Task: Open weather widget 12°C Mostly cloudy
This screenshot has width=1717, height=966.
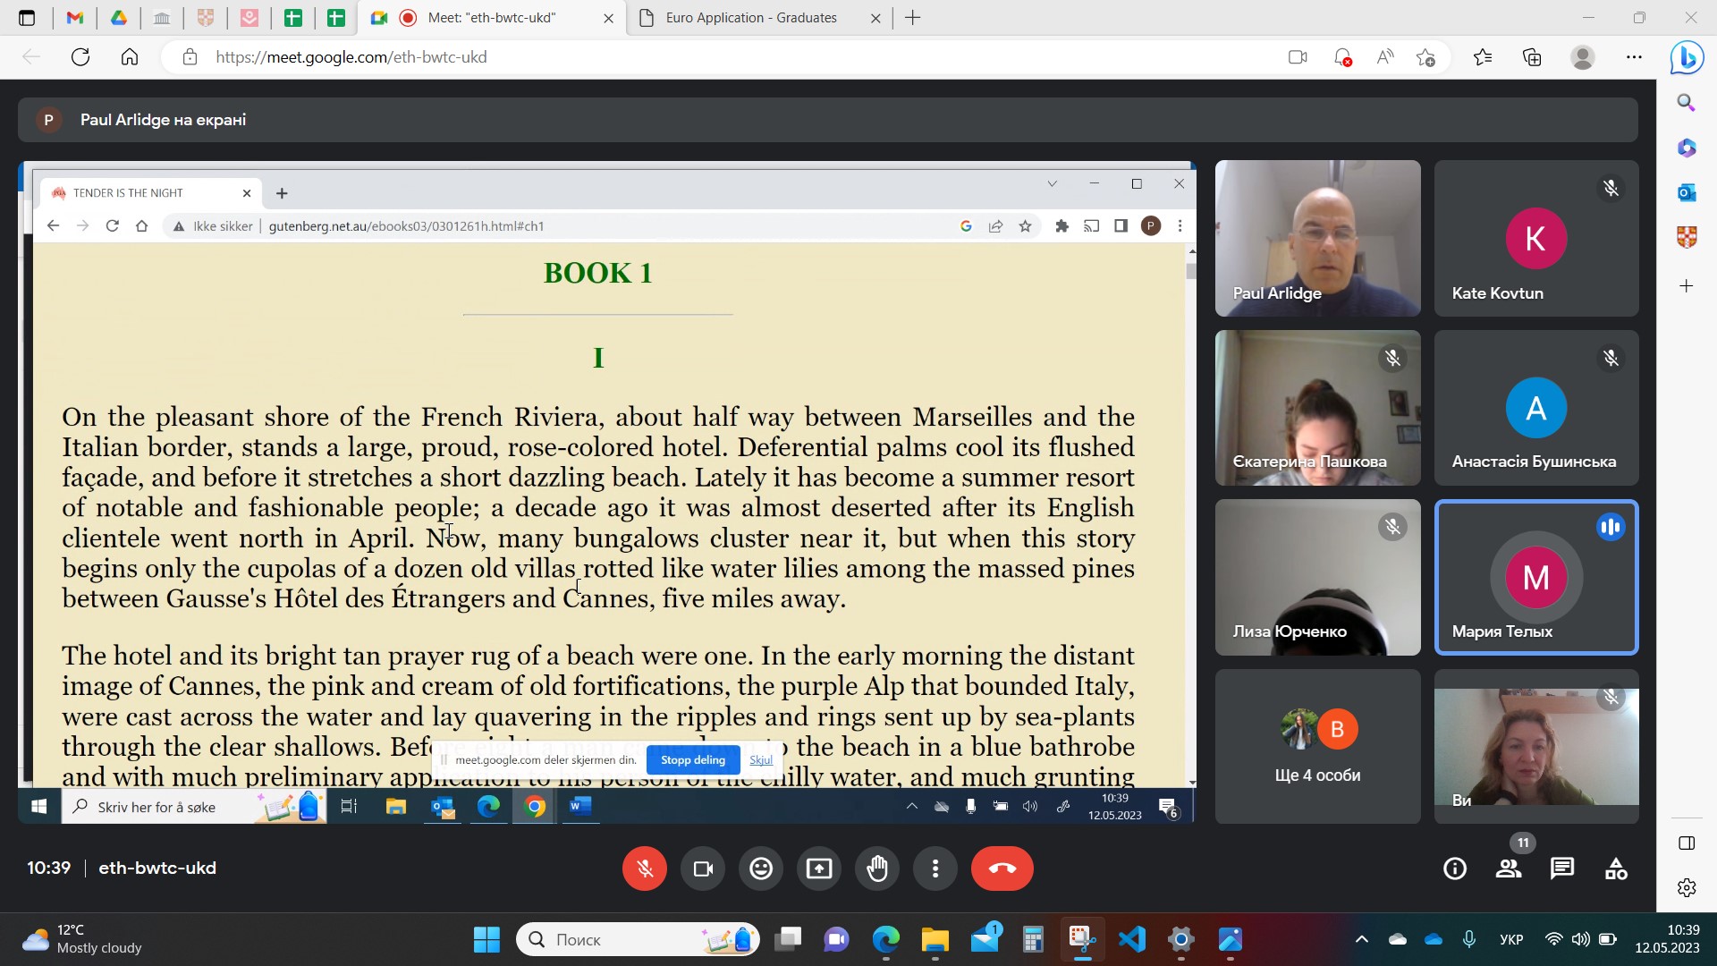Action: tap(82, 939)
